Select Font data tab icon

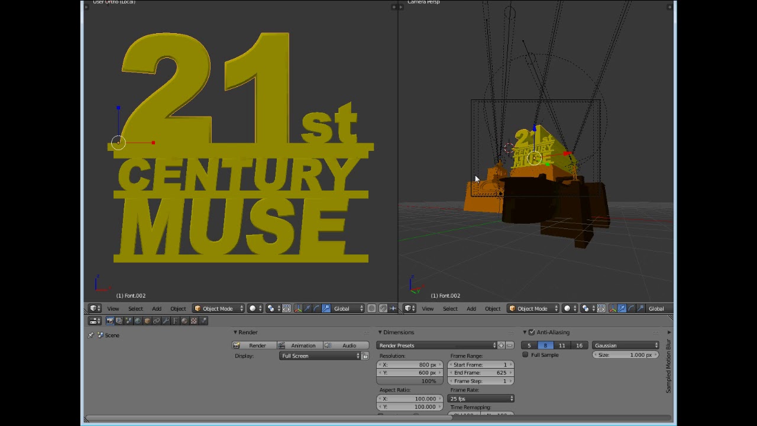click(175, 321)
